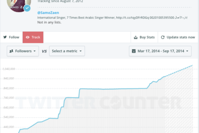The width and height of the screenshot is (199, 133).
Task: Click the 1,040,000 axis label
Action: click(x=9, y=69)
